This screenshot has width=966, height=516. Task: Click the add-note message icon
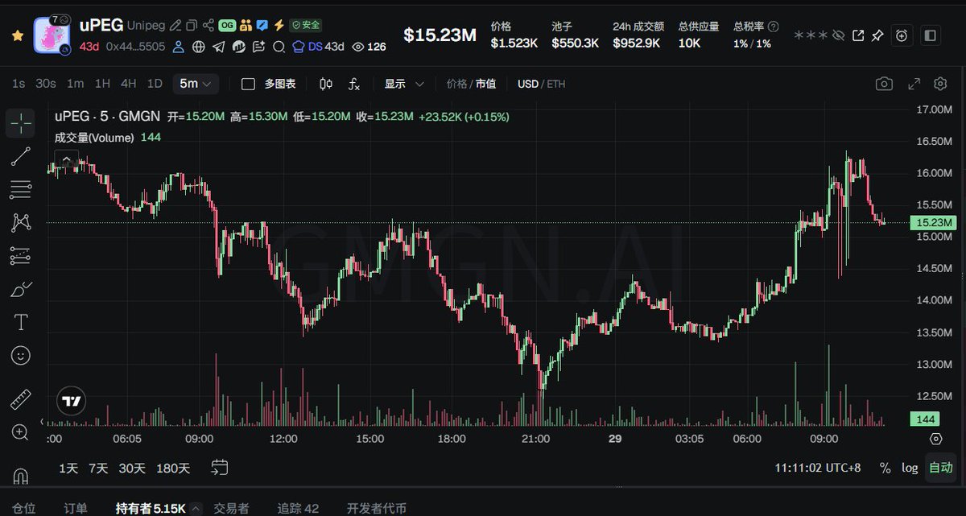pyautogui.click(x=258, y=47)
